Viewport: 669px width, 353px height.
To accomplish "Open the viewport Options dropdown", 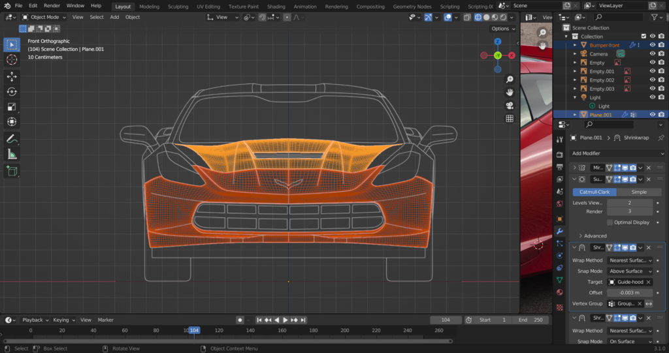I will (503, 29).
